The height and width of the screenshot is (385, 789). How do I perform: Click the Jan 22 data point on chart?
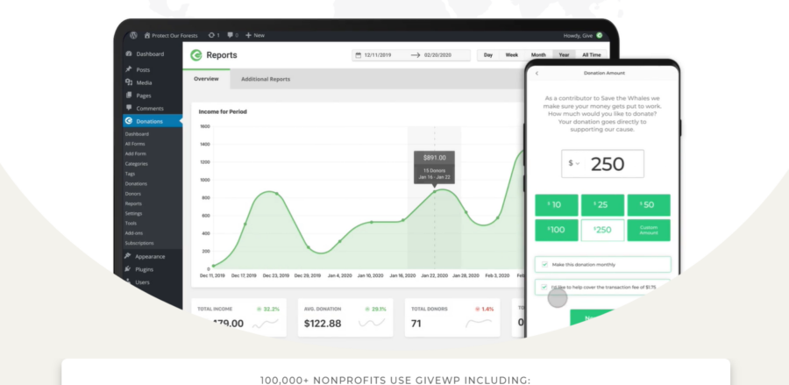point(435,191)
